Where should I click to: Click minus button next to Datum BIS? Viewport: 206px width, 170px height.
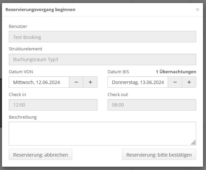coord(175,82)
